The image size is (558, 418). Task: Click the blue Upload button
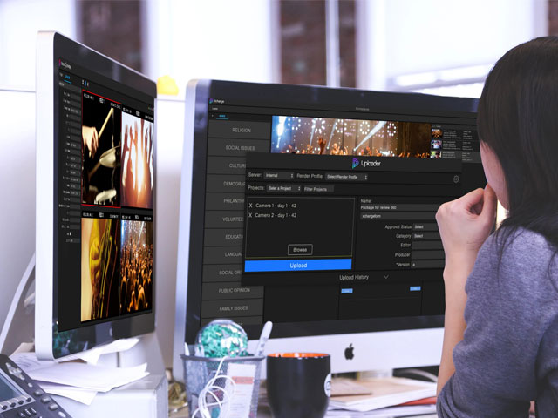[298, 266]
